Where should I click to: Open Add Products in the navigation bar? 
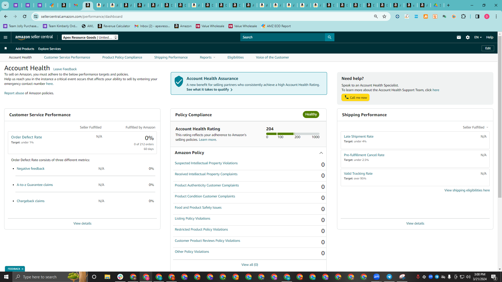tap(25, 49)
